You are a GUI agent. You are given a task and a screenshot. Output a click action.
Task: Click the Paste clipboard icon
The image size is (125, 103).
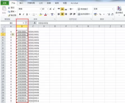tap(4, 9)
